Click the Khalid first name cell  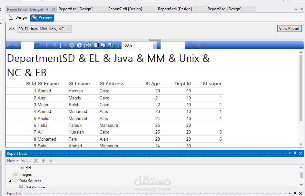pos(44,118)
